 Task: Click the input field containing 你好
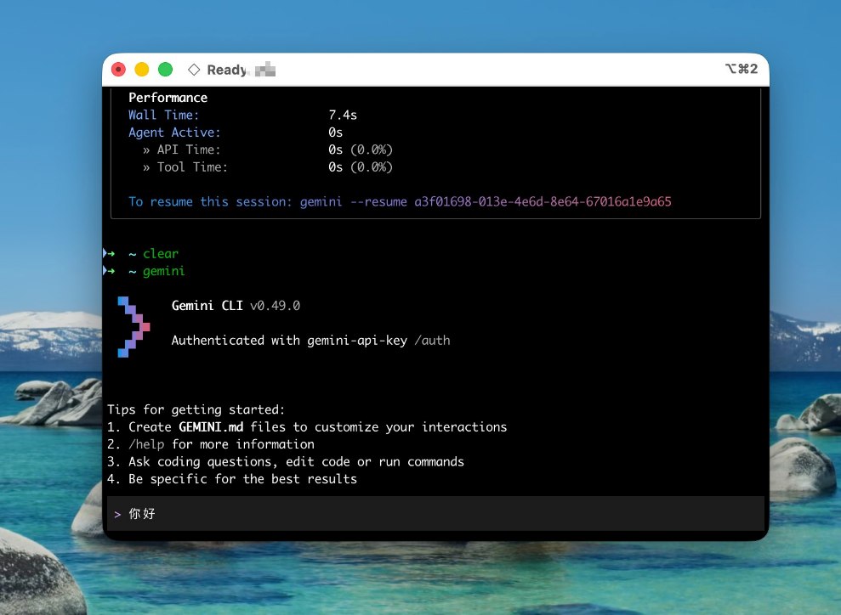(435, 514)
